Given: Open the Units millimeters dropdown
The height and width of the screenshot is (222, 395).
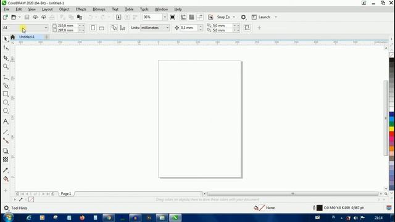Looking at the screenshot, I should 167,28.
